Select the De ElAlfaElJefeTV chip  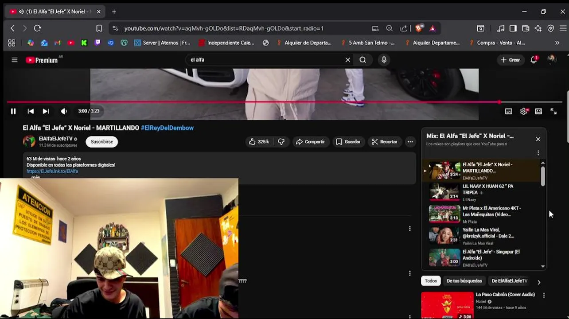pyautogui.click(x=509, y=281)
